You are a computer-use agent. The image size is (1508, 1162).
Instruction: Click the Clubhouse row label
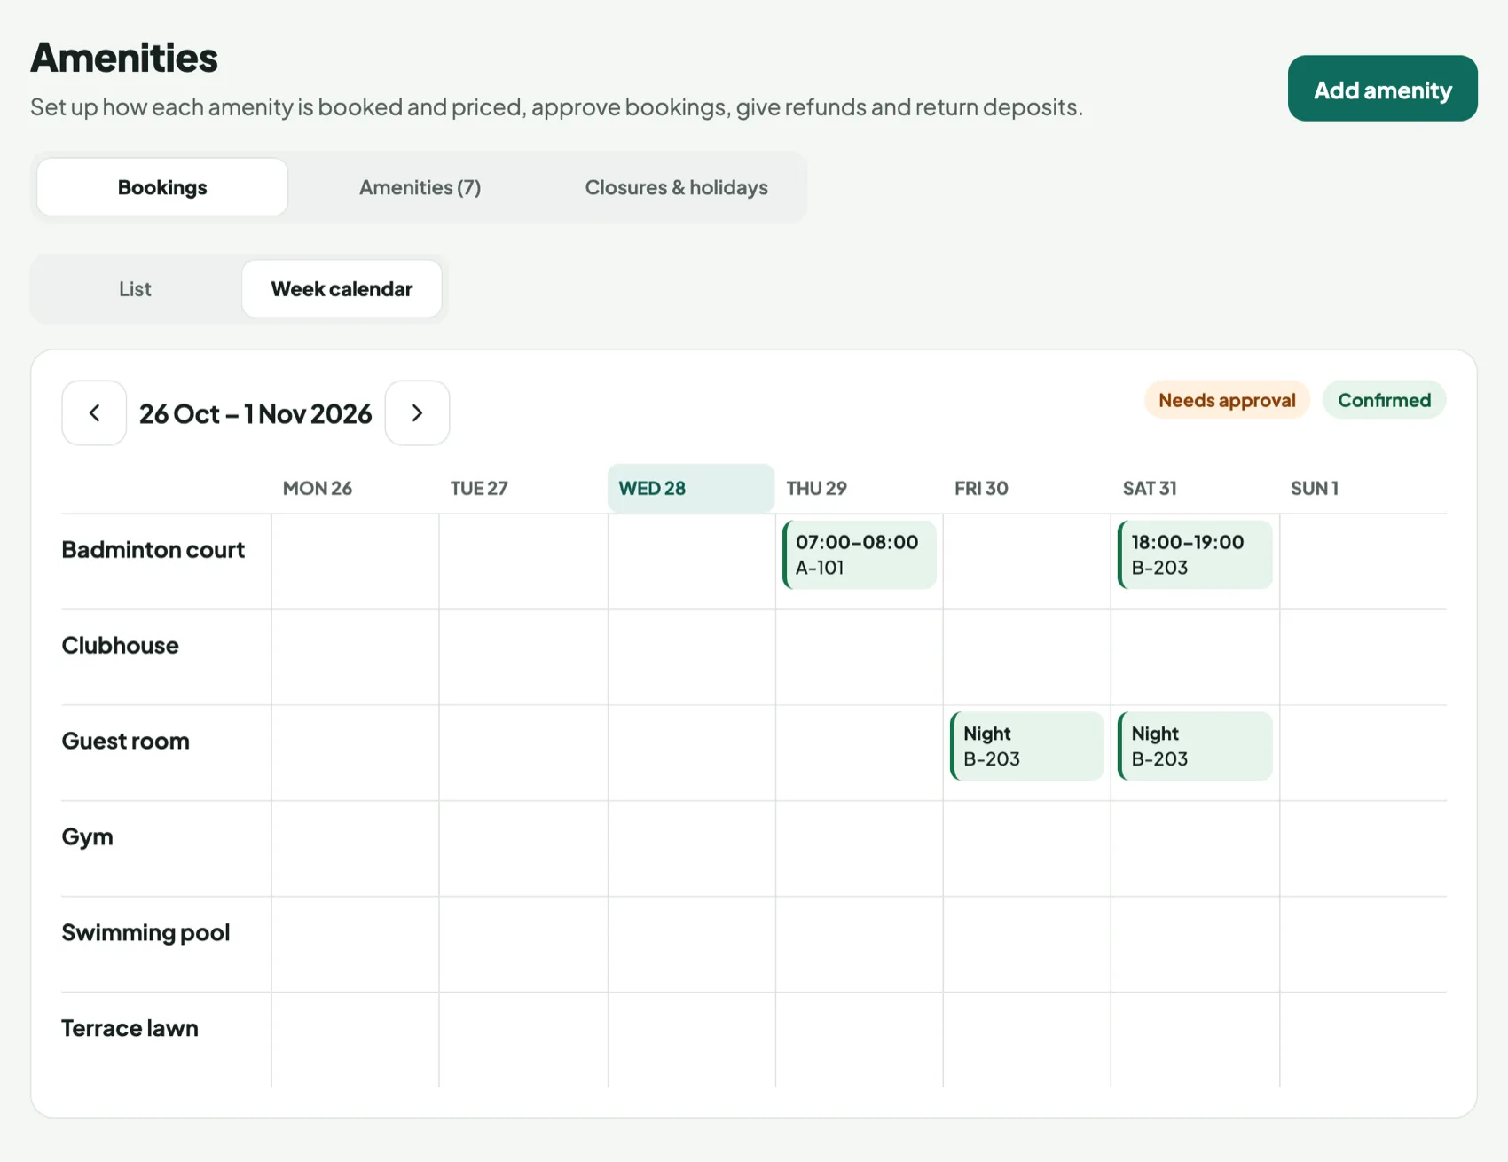pyautogui.click(x=120, y=646)
